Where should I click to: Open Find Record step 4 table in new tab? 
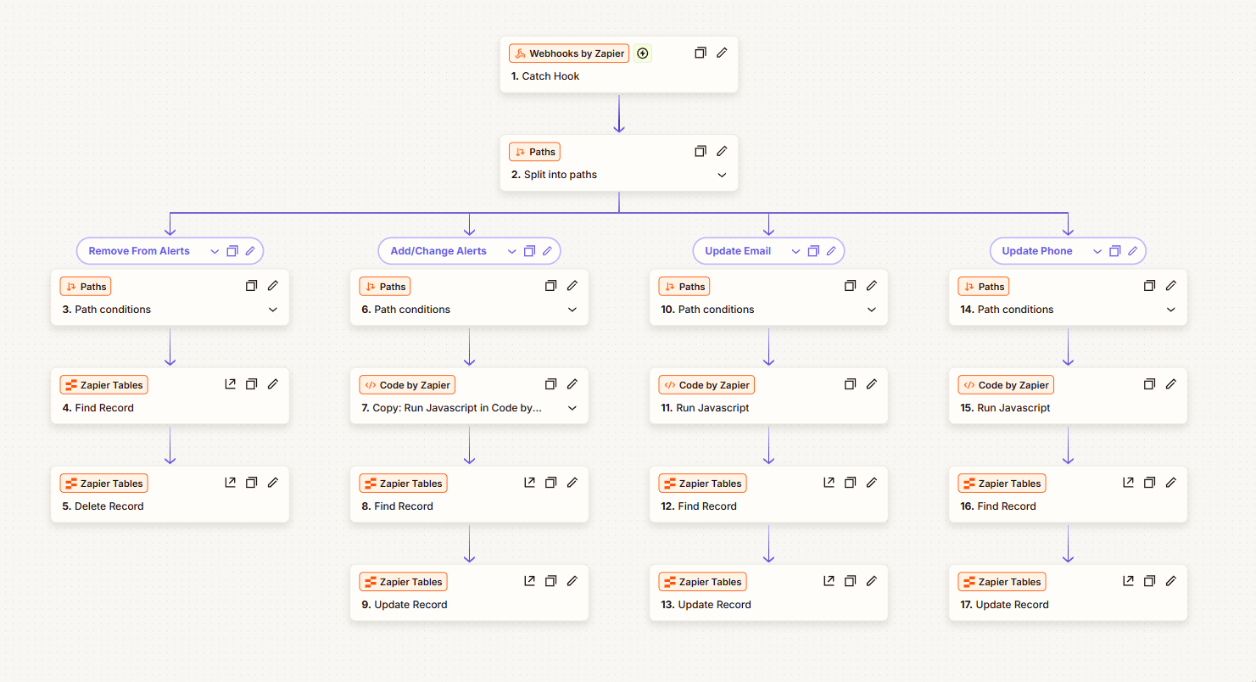pyautogui.click(x=230, y=384)
